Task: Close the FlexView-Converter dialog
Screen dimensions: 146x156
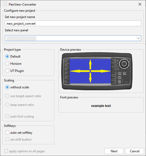Action: pyautogui.click(x=140, y=4)
